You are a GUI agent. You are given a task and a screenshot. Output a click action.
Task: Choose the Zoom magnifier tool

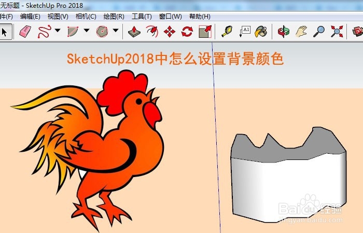[x=319, y=32]
